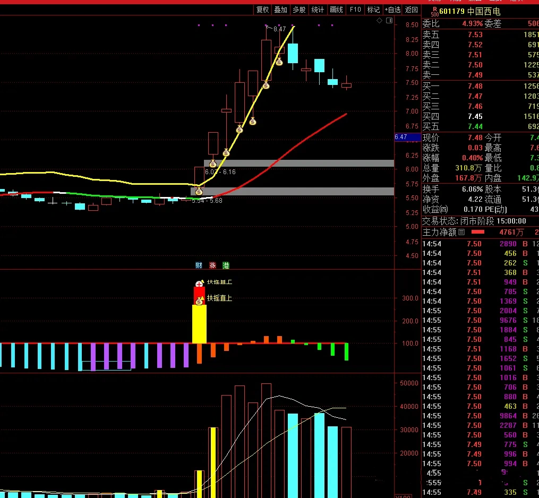Screen dimensions: 539x498
Task: Click the 现价 value 7.48
Action: pyautogui.click(x=475, y=138)
